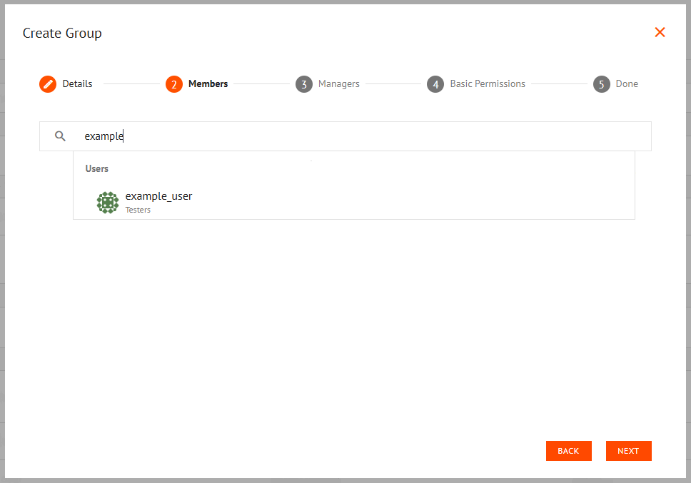691x483 pixels.
Task: Click the step 5 circle icon
Action: [602, 84]
